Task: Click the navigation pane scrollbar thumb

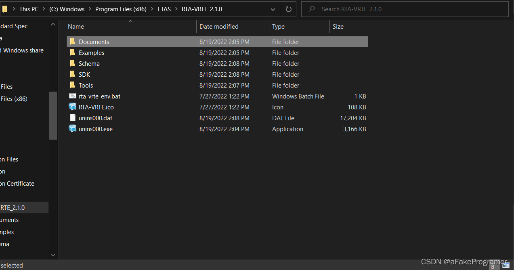Action: [53, 115]
